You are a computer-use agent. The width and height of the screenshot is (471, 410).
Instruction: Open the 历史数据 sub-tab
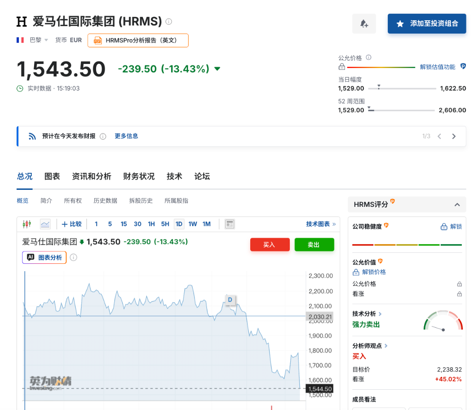tap(105, 201)
